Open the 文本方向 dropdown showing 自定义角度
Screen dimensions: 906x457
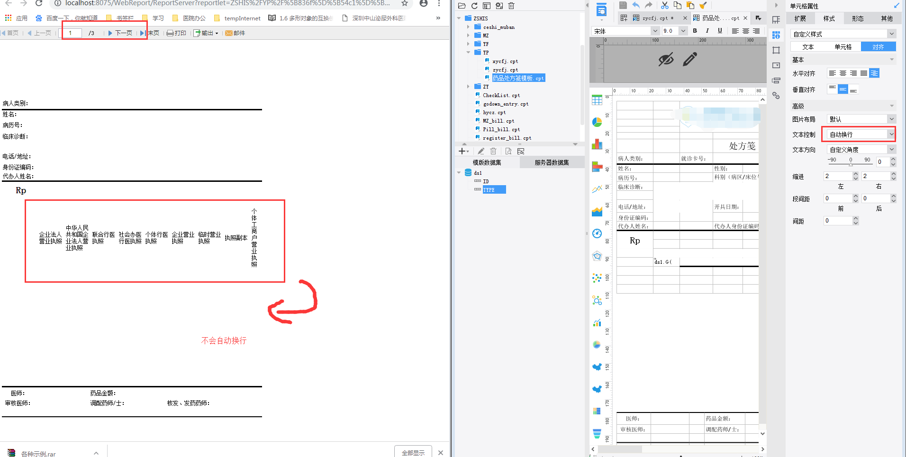click(861, 150)
